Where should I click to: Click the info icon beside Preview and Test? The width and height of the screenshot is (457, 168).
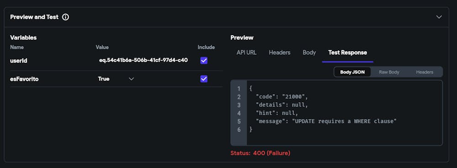(x=65, y=17)
